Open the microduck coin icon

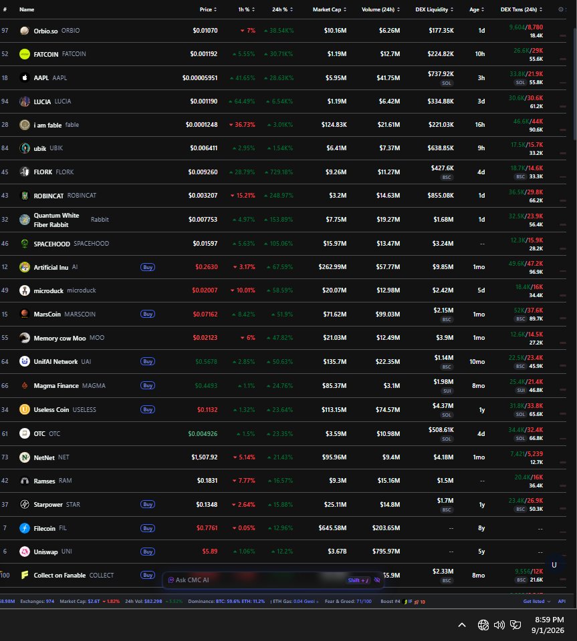click(x=25, y=290)
